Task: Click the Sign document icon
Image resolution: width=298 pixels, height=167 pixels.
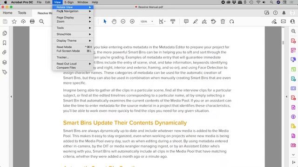Action: pyautogui.click(x=204, y=21)
